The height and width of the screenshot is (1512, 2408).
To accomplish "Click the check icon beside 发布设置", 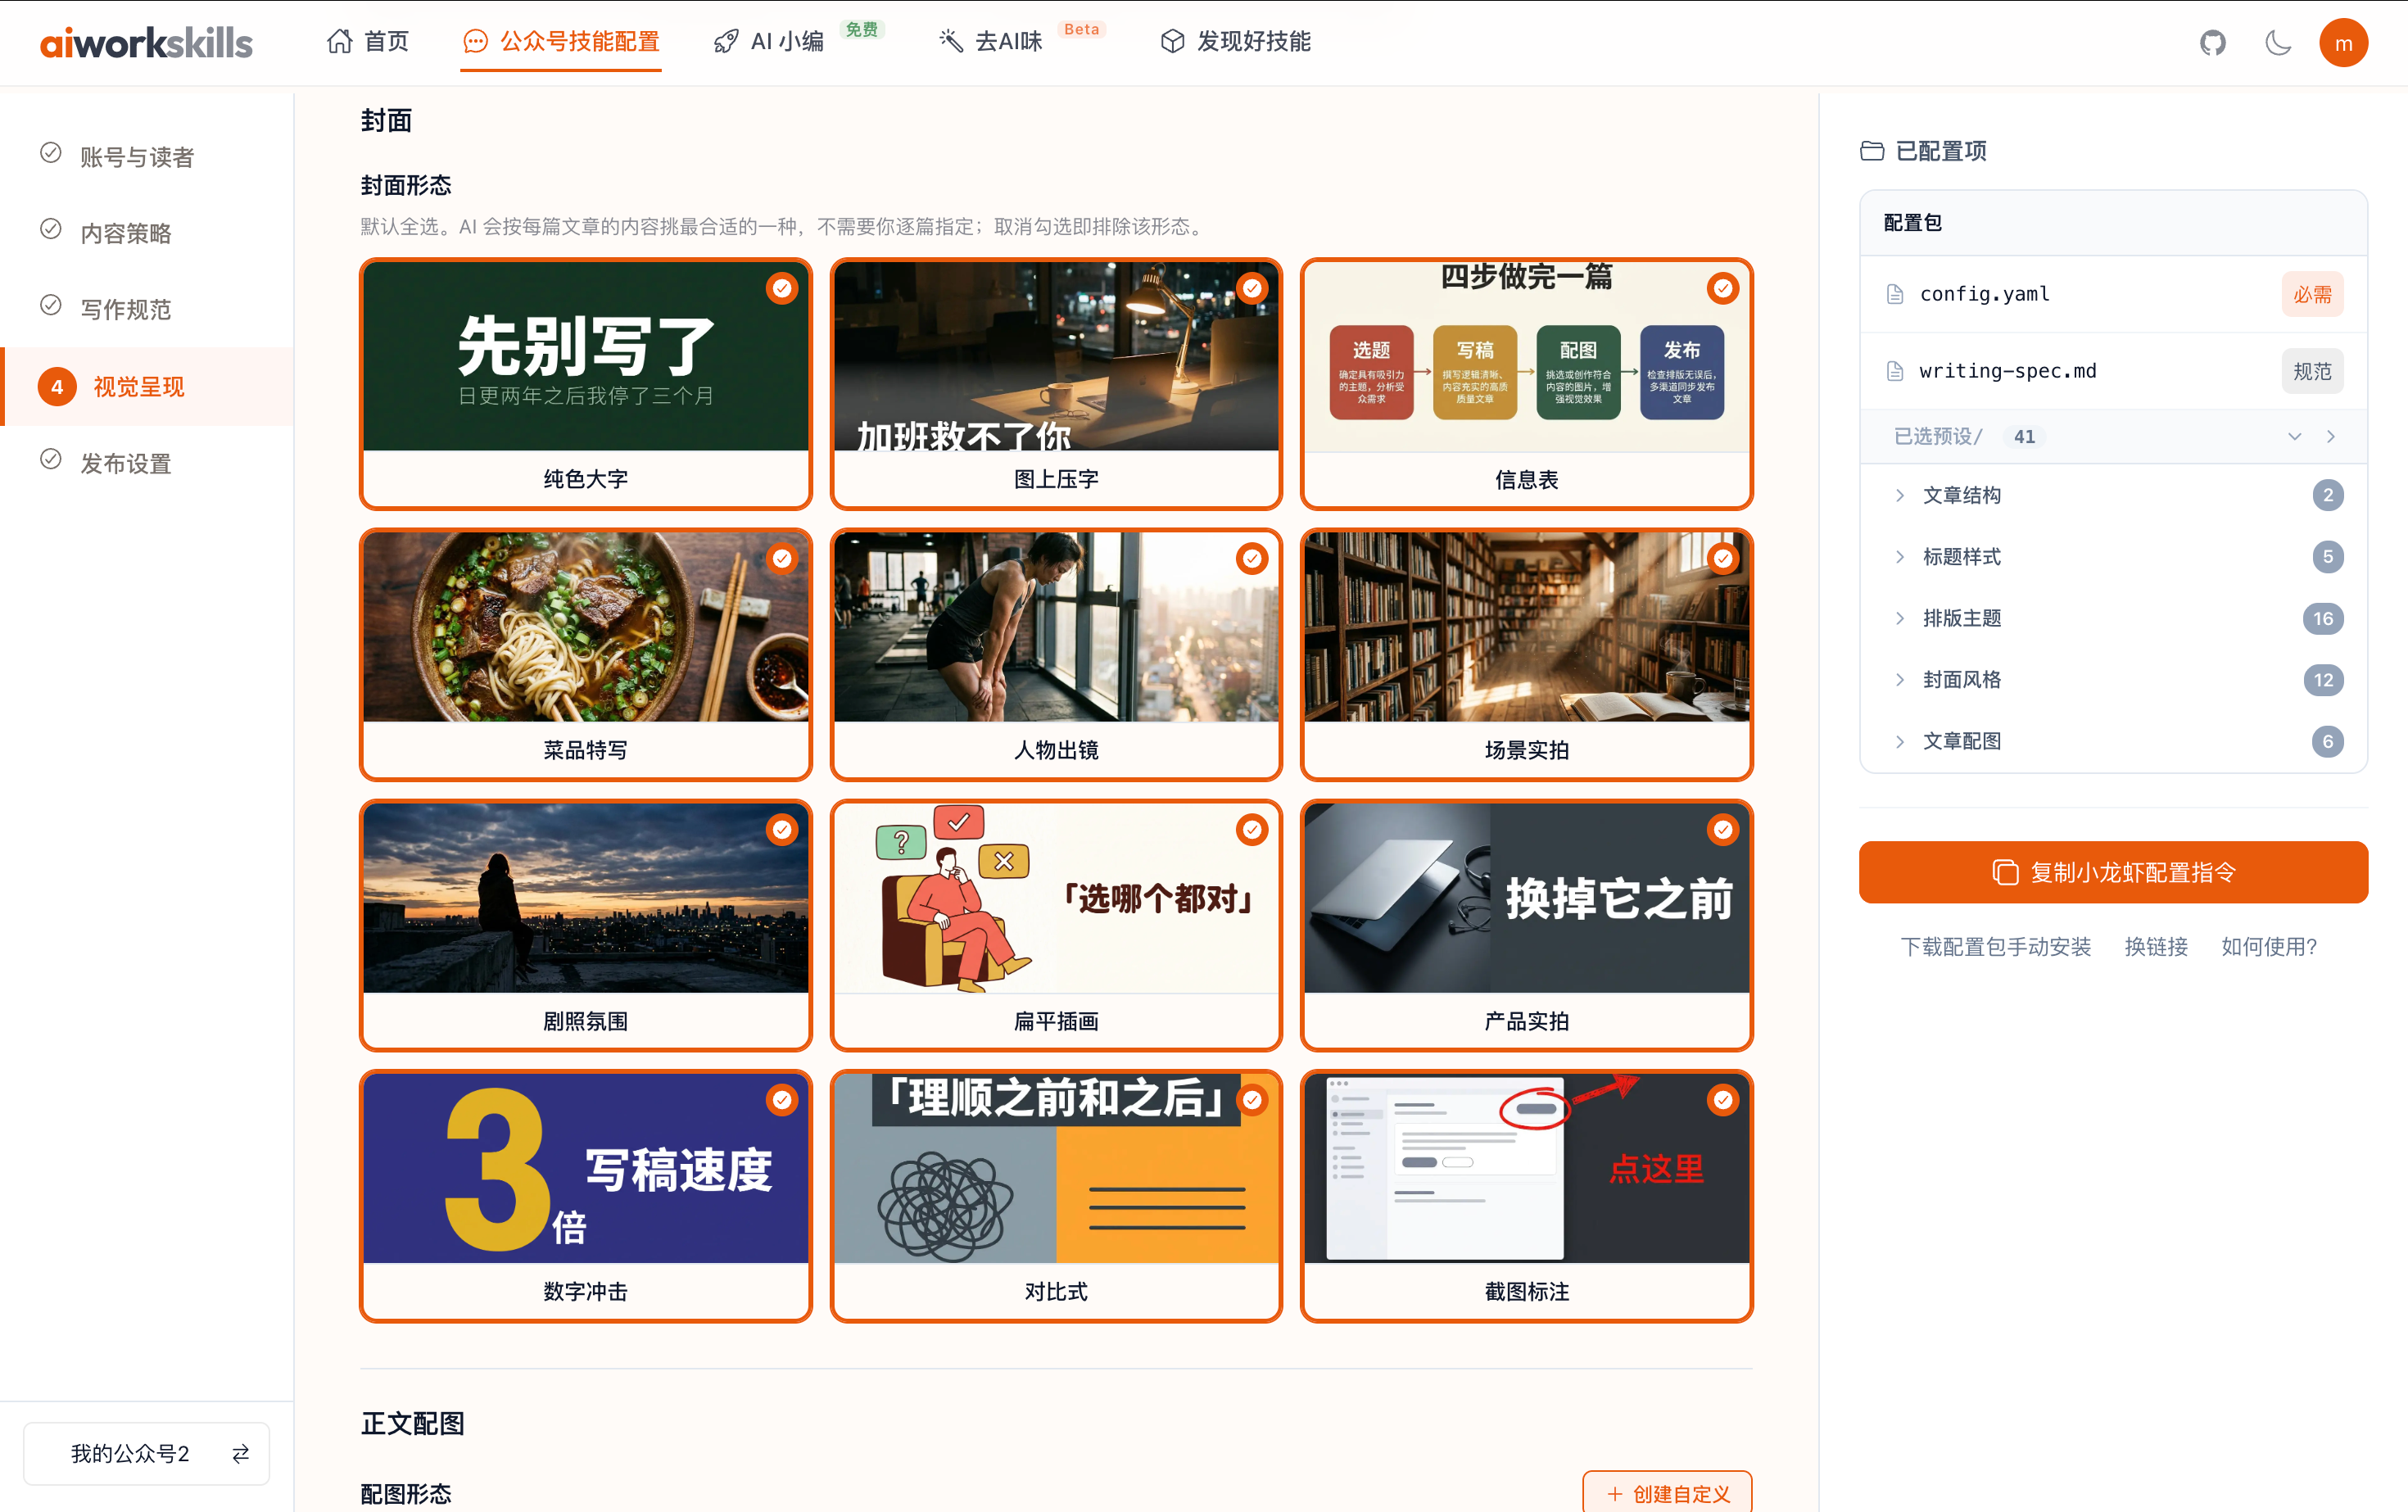I will 51,459.
